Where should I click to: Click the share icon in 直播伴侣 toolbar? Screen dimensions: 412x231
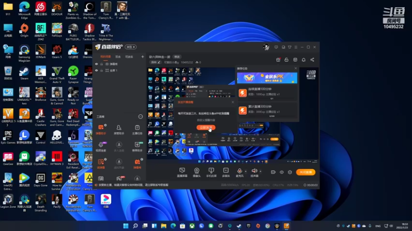pos(312,60)
